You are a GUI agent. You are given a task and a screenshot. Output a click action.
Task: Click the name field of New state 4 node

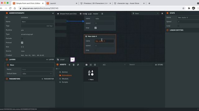coord(104,41)
